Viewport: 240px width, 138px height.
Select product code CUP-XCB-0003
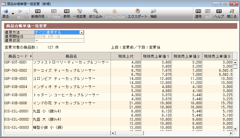16,79
